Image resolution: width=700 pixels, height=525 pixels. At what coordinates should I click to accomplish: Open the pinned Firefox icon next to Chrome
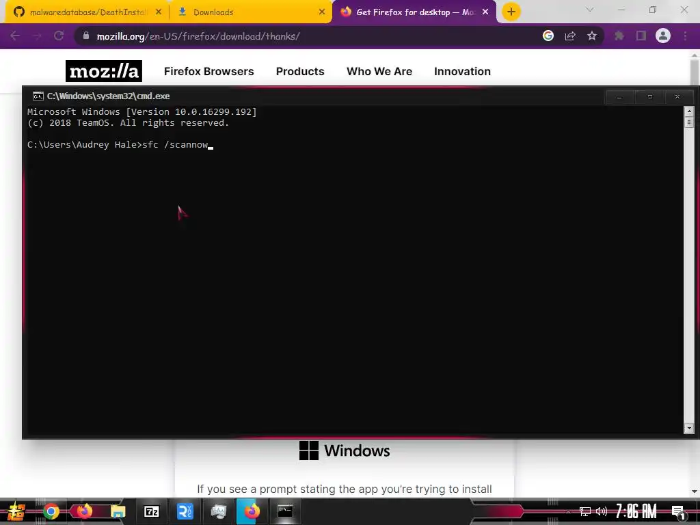pos(84,511)
